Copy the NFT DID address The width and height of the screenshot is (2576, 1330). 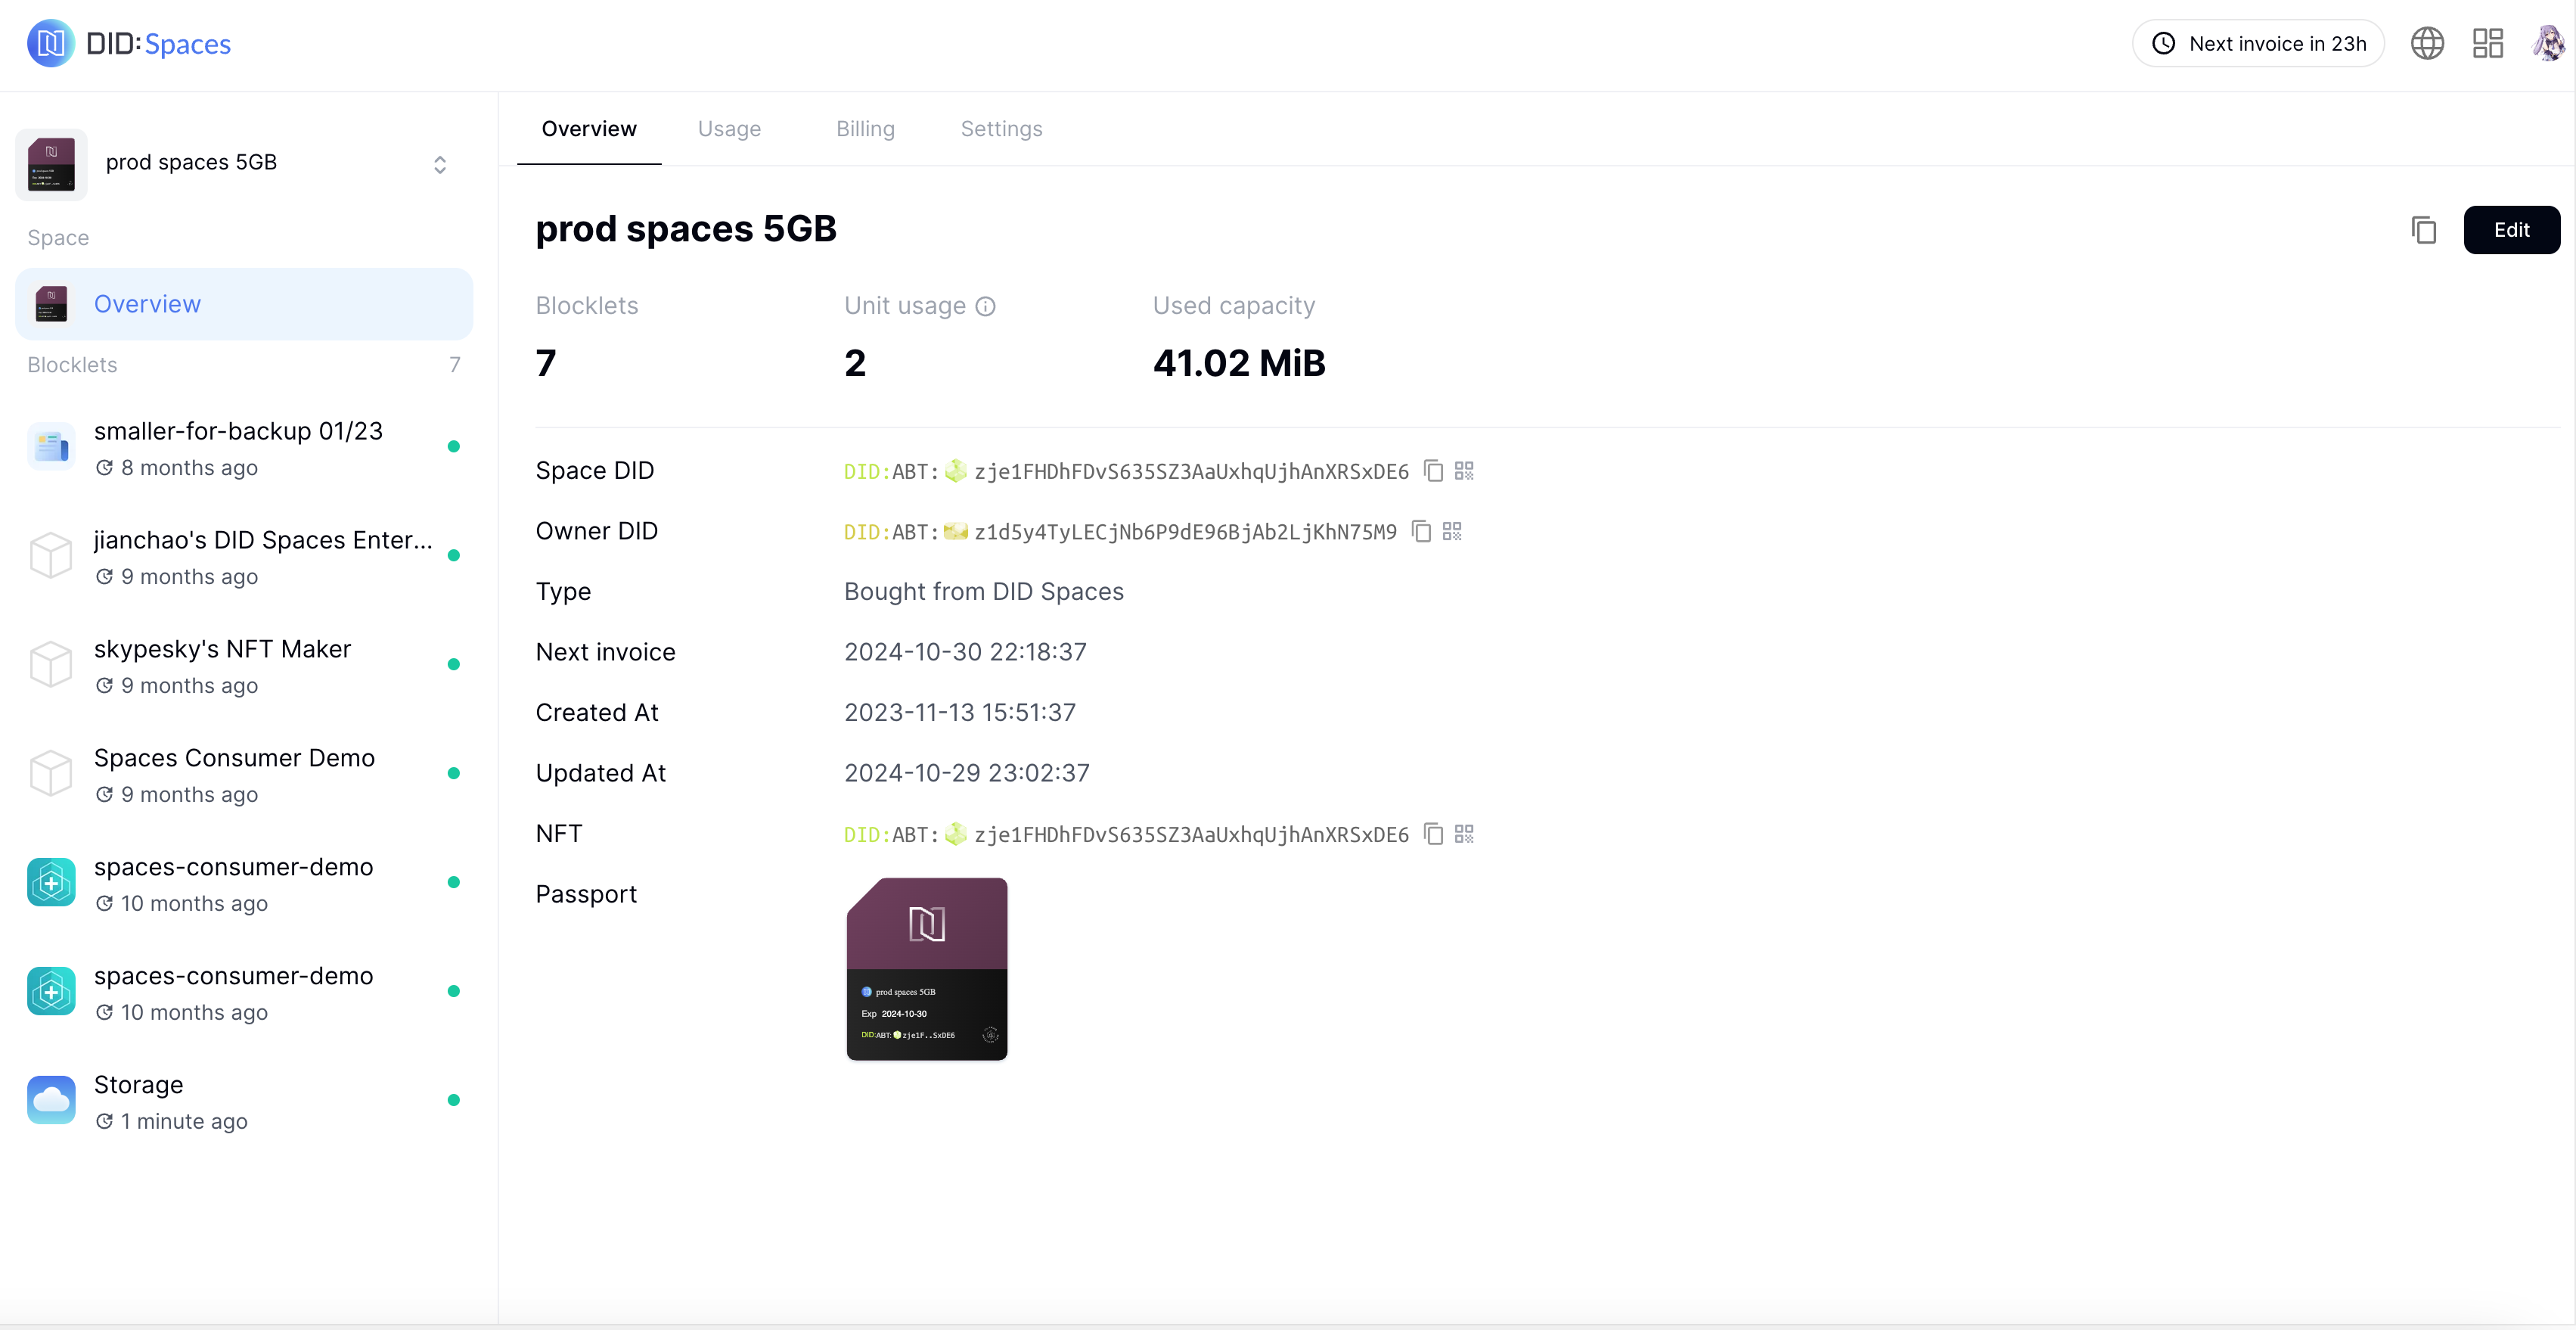click(1433, 834)
